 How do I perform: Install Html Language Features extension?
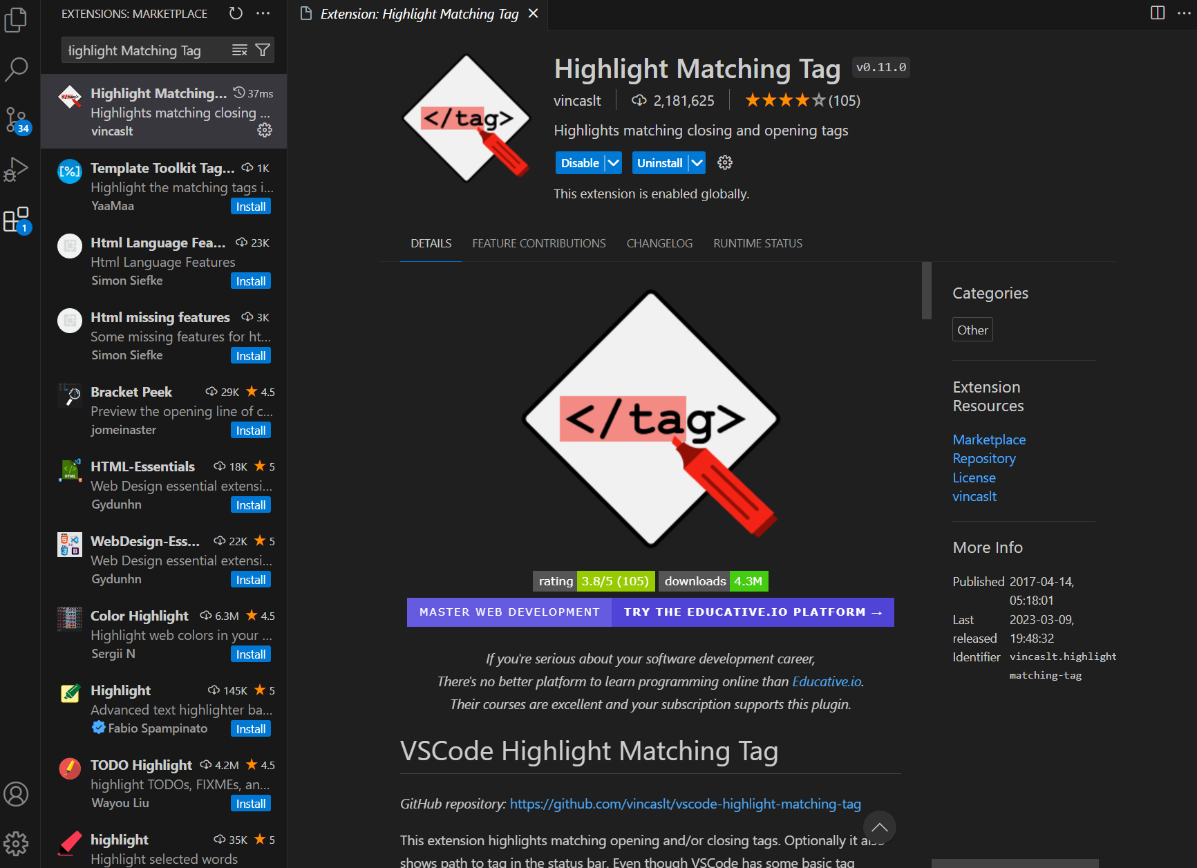point(251,281)
